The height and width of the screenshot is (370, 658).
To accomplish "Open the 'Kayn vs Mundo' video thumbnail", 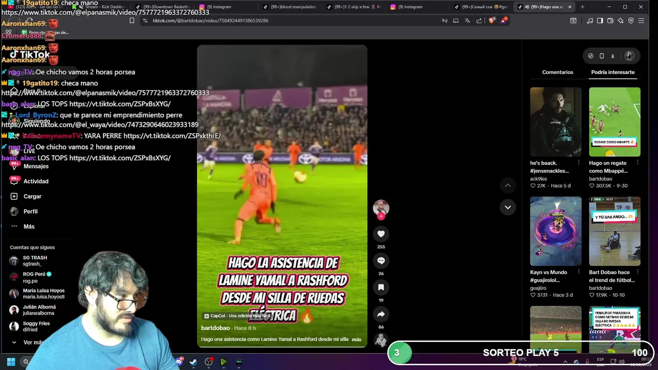I will [556, 231].
